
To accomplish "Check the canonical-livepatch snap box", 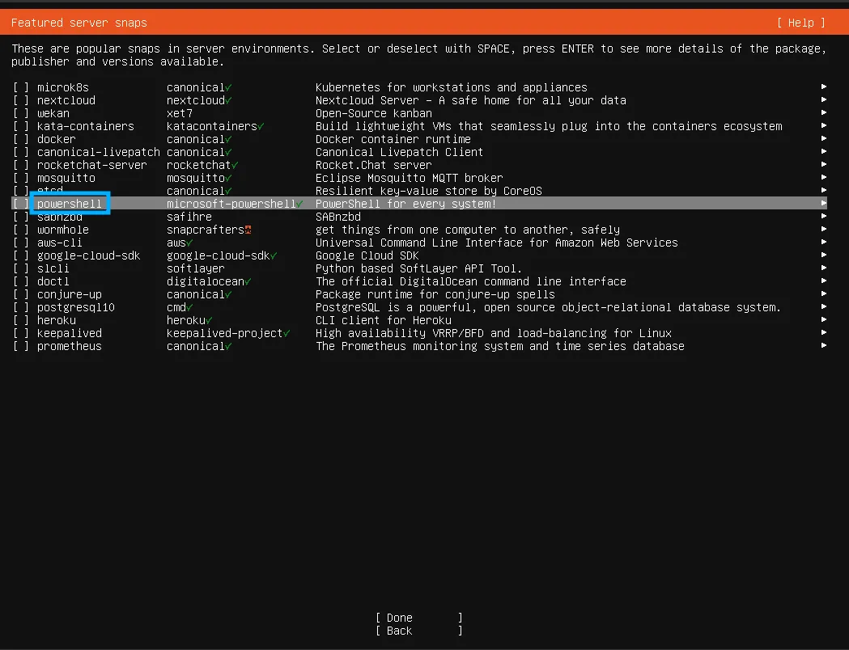I will coord(20,153).
